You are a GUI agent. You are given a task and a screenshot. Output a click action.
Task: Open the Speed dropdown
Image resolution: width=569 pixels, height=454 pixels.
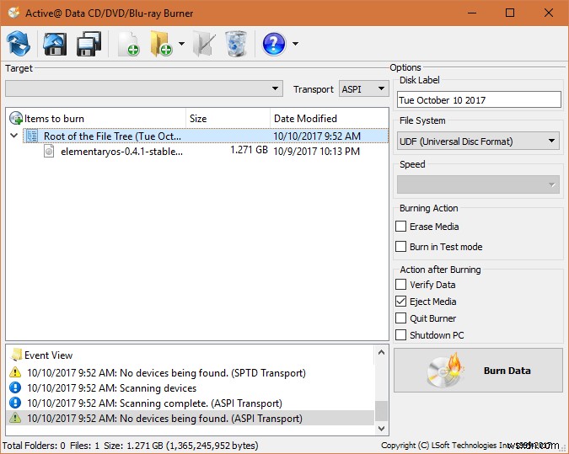pos(478,184)
